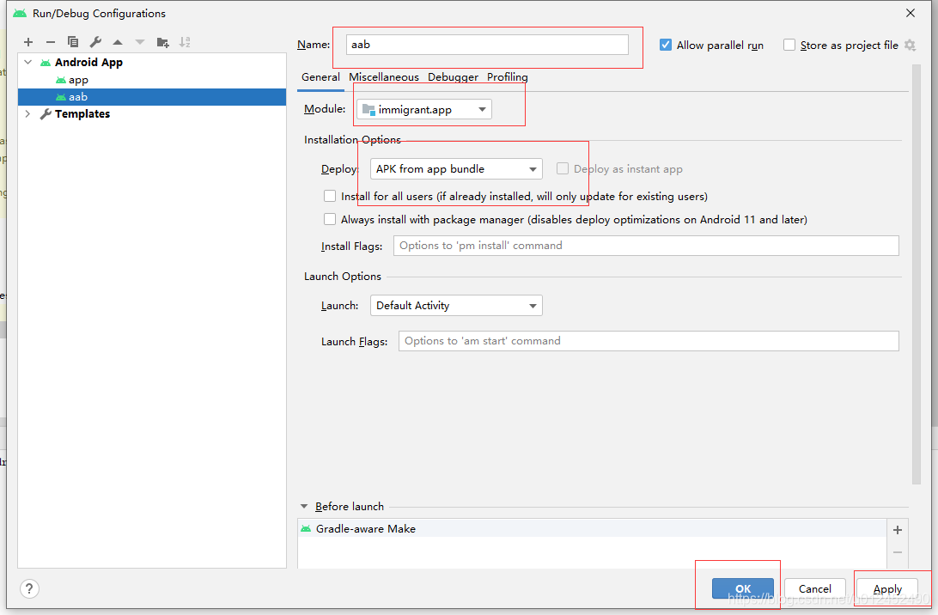The height and width of the screenshot is (615, 938).
Task: Switch to the Profiling tab
Action: 508,77
